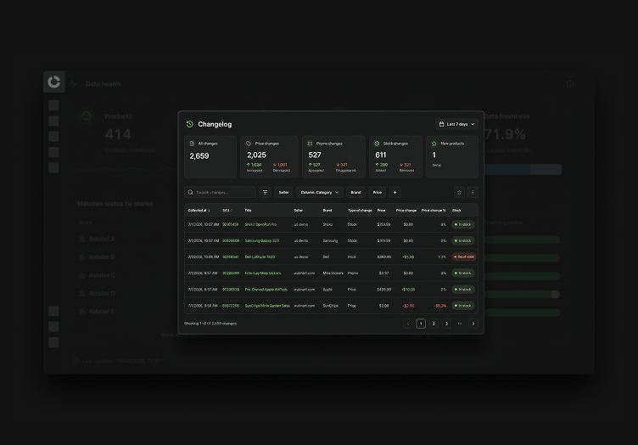Click the Title column header
This screenshot has width=638, height=445.
[x=248, y=211]
